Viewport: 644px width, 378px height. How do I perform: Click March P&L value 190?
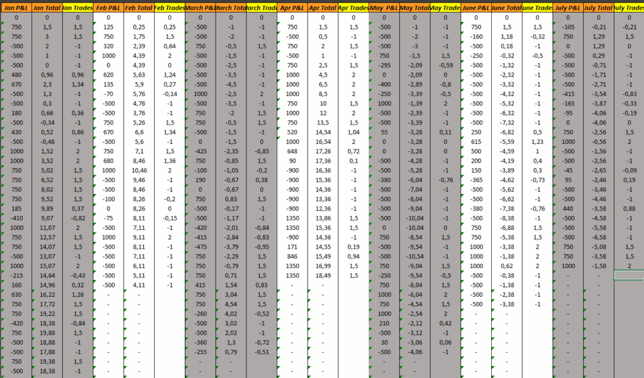tap(201, 180)
